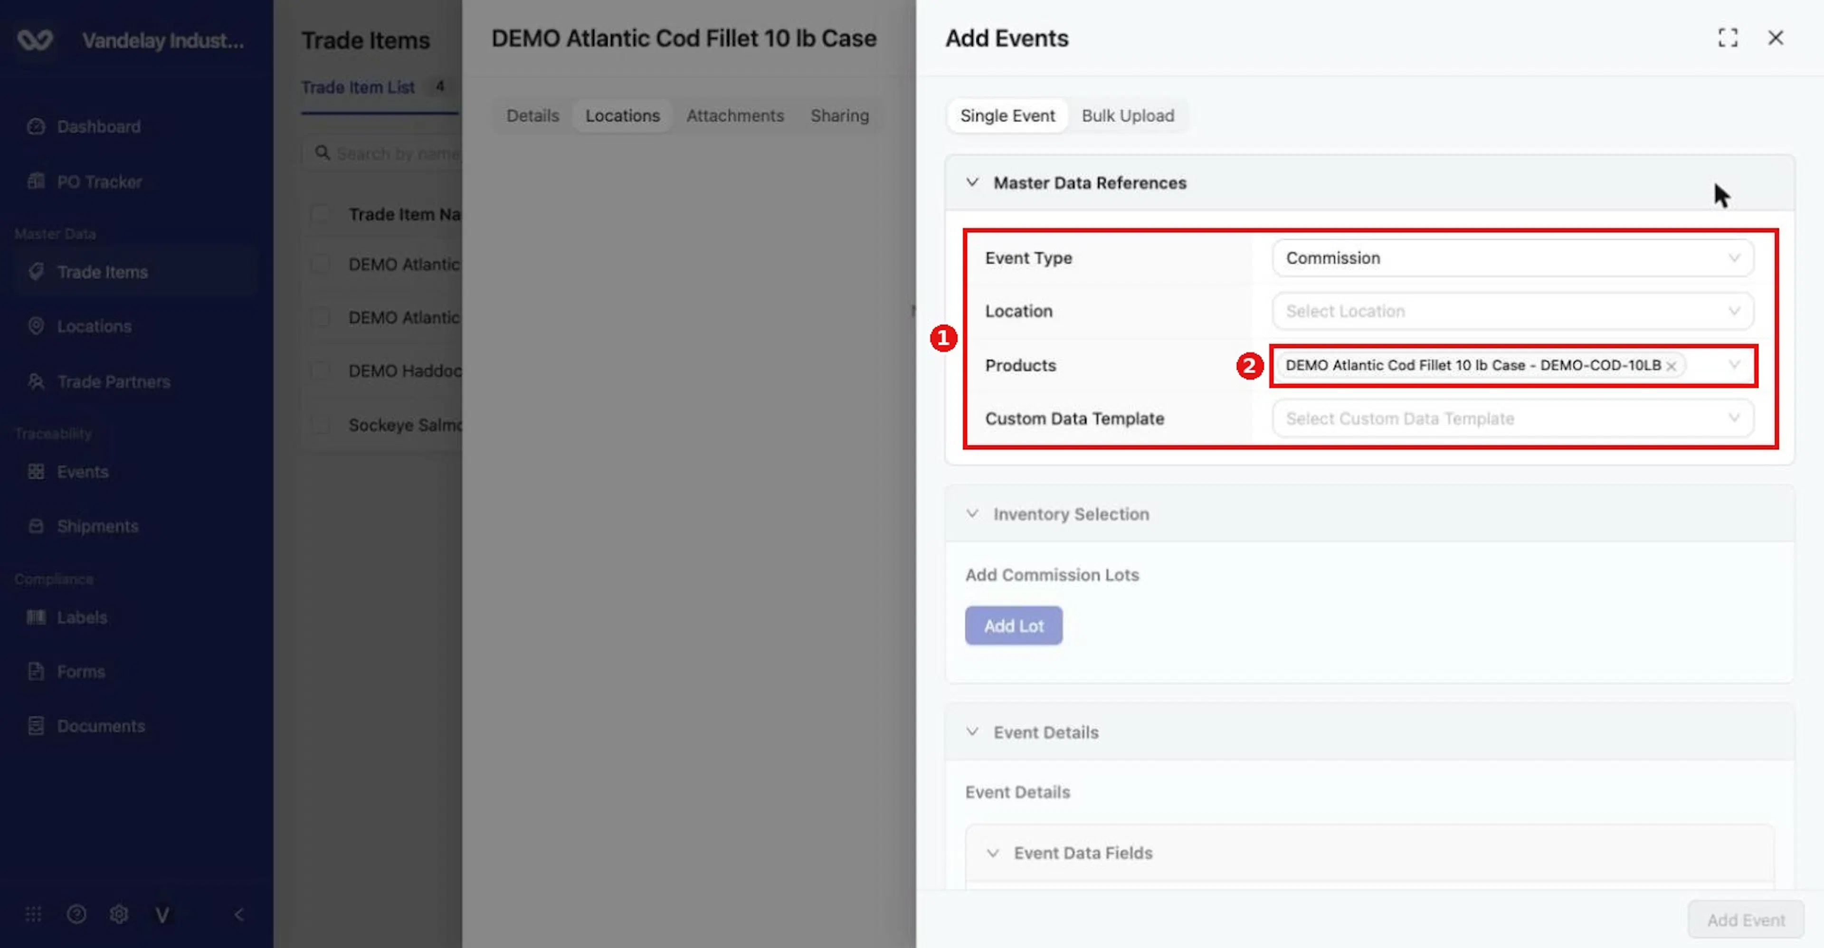Open the Dashboard sidebar icon
The height and width of the screenshot is (948, 1824).
click(x=36, y=127)
